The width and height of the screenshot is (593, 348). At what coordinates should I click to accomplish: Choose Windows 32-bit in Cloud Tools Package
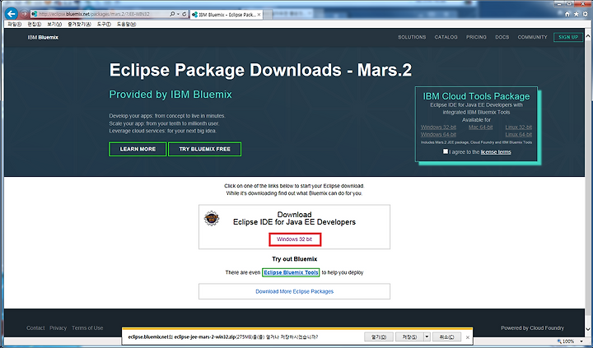pos(438,128)
